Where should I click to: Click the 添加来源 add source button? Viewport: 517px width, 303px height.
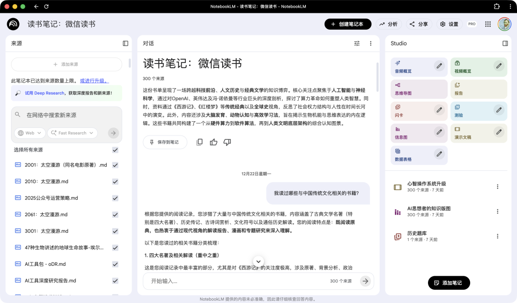[67, 64]
